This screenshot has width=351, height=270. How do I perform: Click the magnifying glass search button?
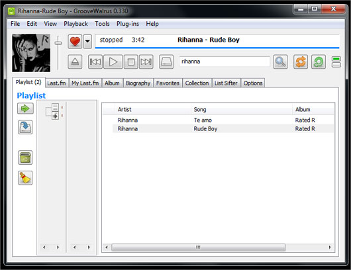(x=281, y=62)
